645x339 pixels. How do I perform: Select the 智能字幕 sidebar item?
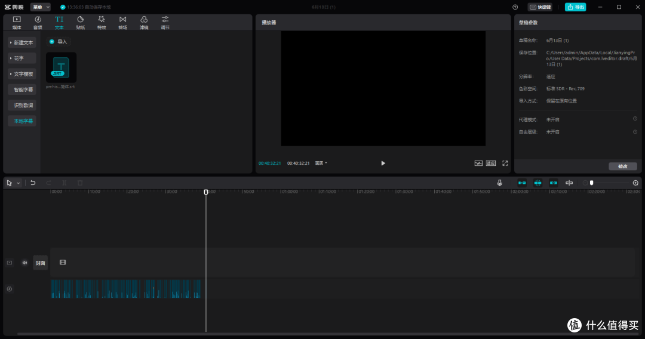22,90
